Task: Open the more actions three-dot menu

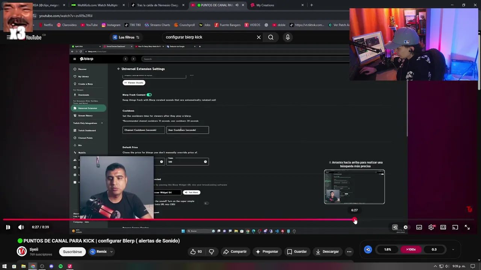Action: tap(349, 252)
